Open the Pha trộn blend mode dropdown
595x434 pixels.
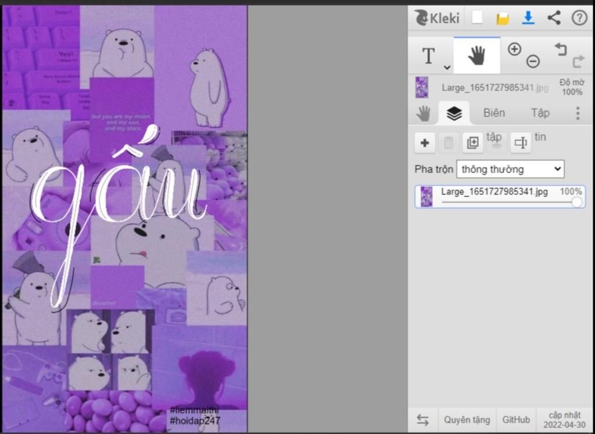coord(510,169)
